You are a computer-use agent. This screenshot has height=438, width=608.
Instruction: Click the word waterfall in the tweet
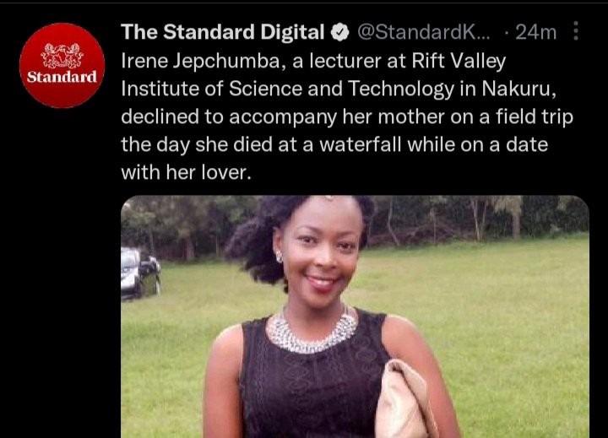[360, 144]
